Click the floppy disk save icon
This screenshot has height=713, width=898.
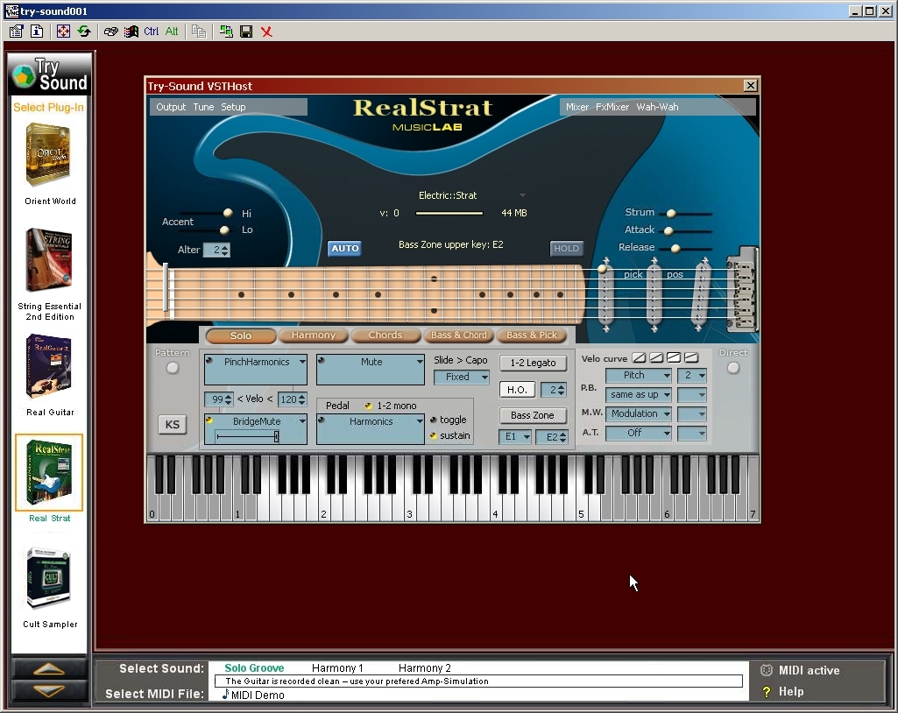coord(246,32)
